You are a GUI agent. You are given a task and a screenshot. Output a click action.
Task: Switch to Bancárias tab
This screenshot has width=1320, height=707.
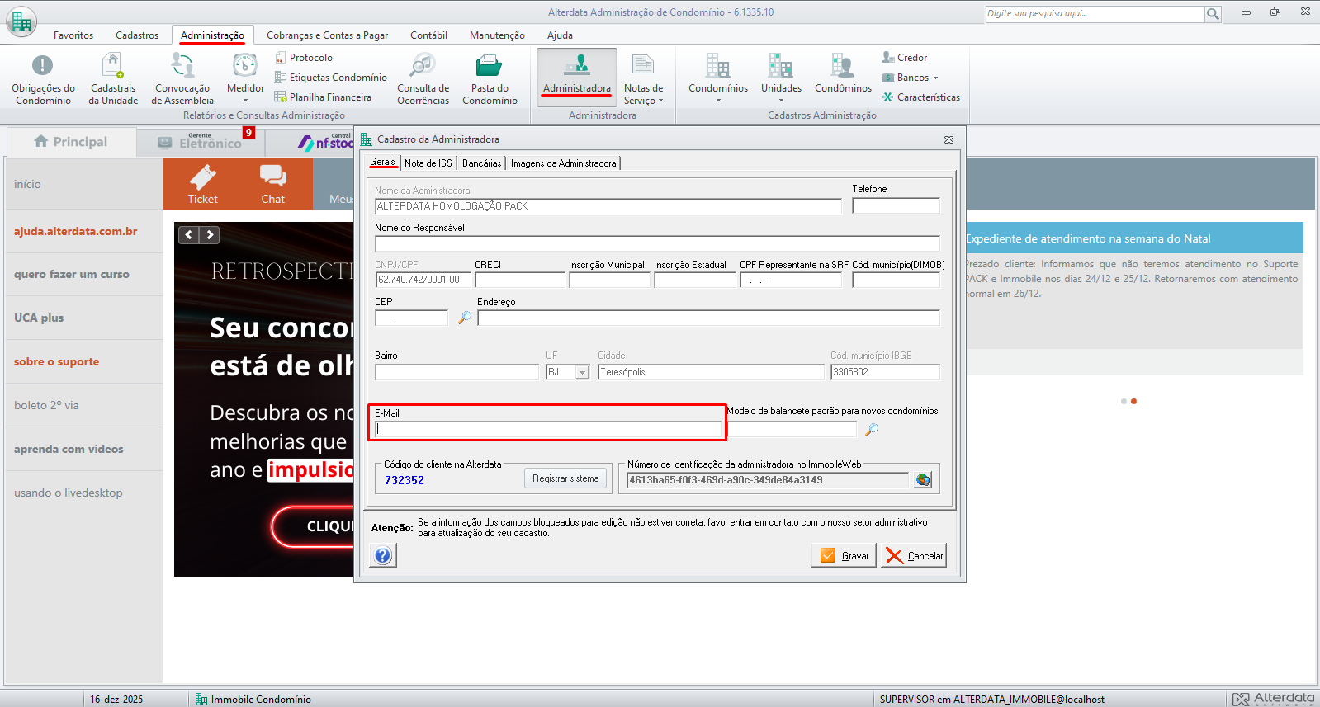(x=482, y=163)
